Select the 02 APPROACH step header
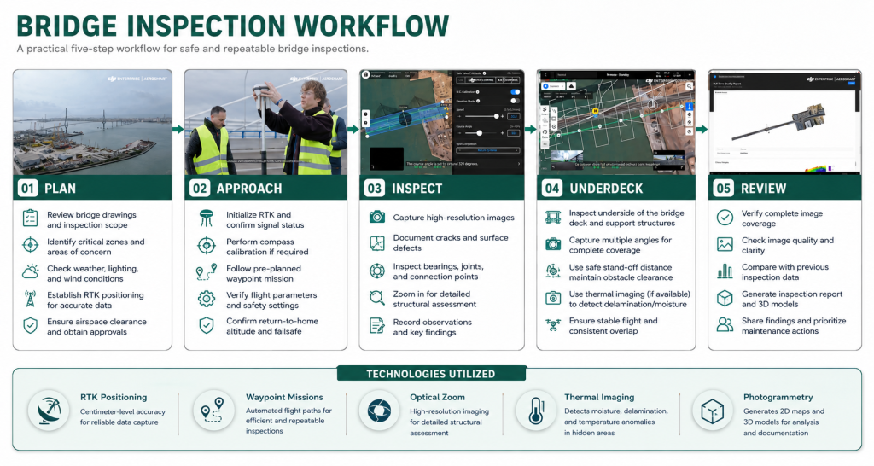 pos(266,188)
